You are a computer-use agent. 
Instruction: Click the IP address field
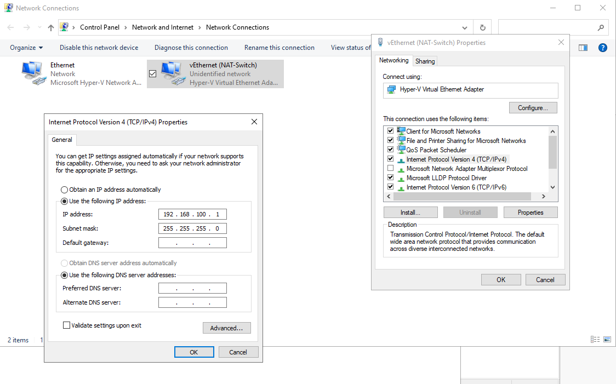192,214
